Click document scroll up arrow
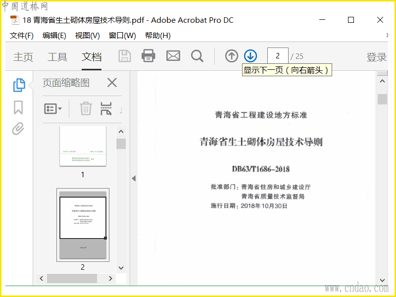This screenshot has height=297, width=396. coord(382,81)
